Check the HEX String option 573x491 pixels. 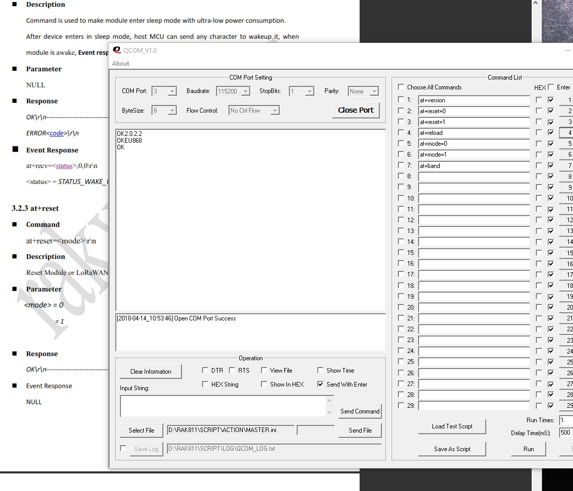206,385
